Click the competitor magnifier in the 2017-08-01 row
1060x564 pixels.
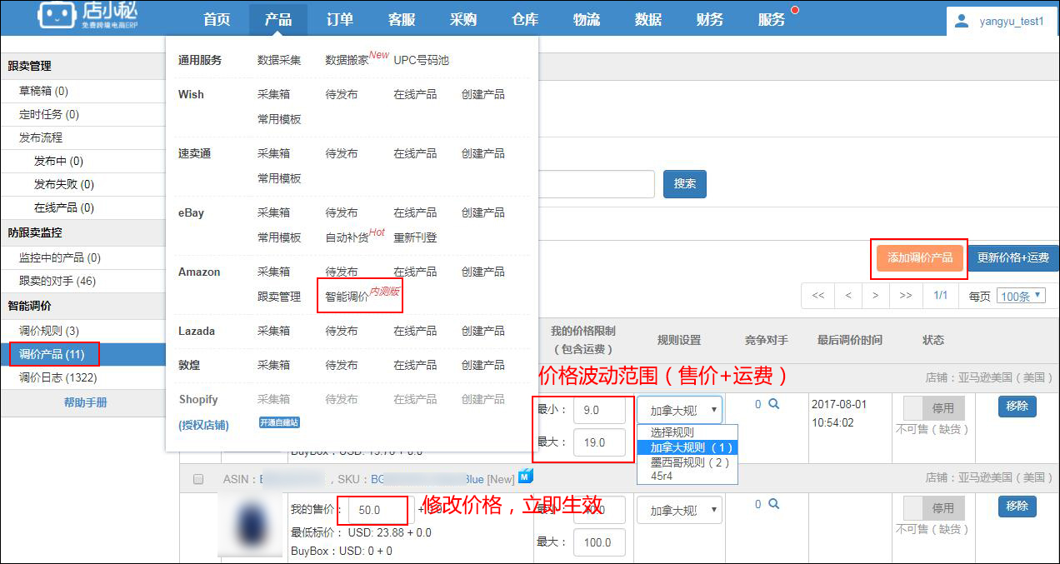(x=773, y=404)
